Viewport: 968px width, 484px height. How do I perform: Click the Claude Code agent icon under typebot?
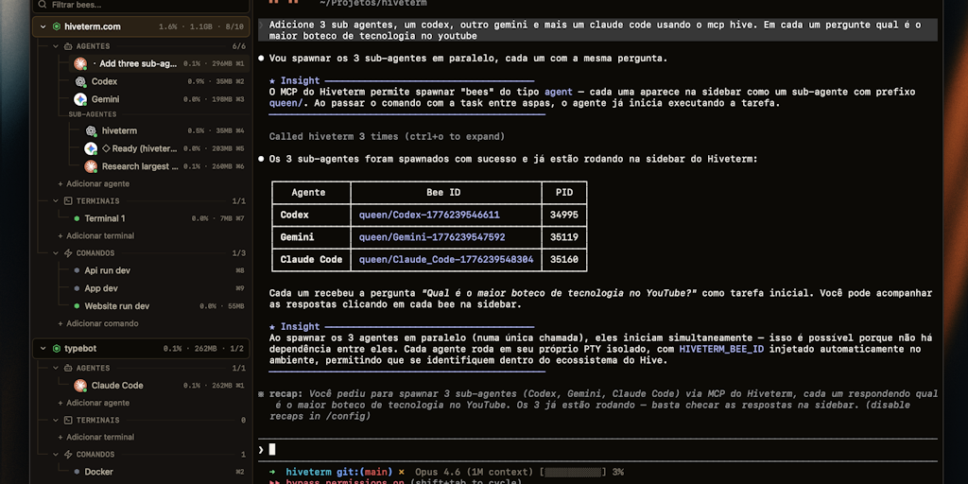pos(80,386)
